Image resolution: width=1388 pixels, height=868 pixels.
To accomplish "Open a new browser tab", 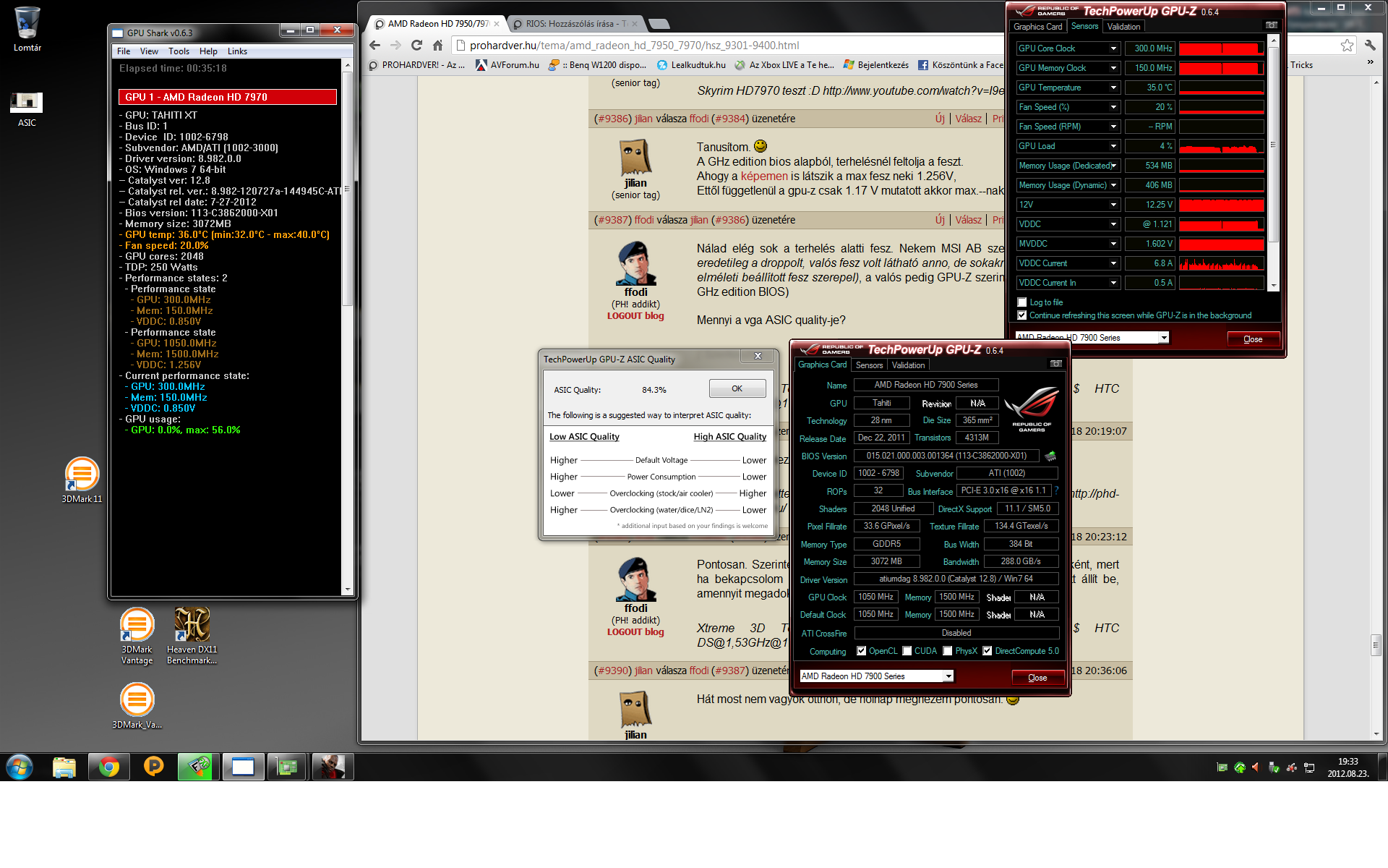I will coord(659,24).
